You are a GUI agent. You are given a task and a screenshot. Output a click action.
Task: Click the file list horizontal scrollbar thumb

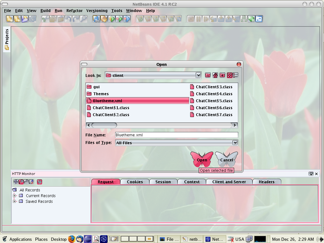pos(104,125)
